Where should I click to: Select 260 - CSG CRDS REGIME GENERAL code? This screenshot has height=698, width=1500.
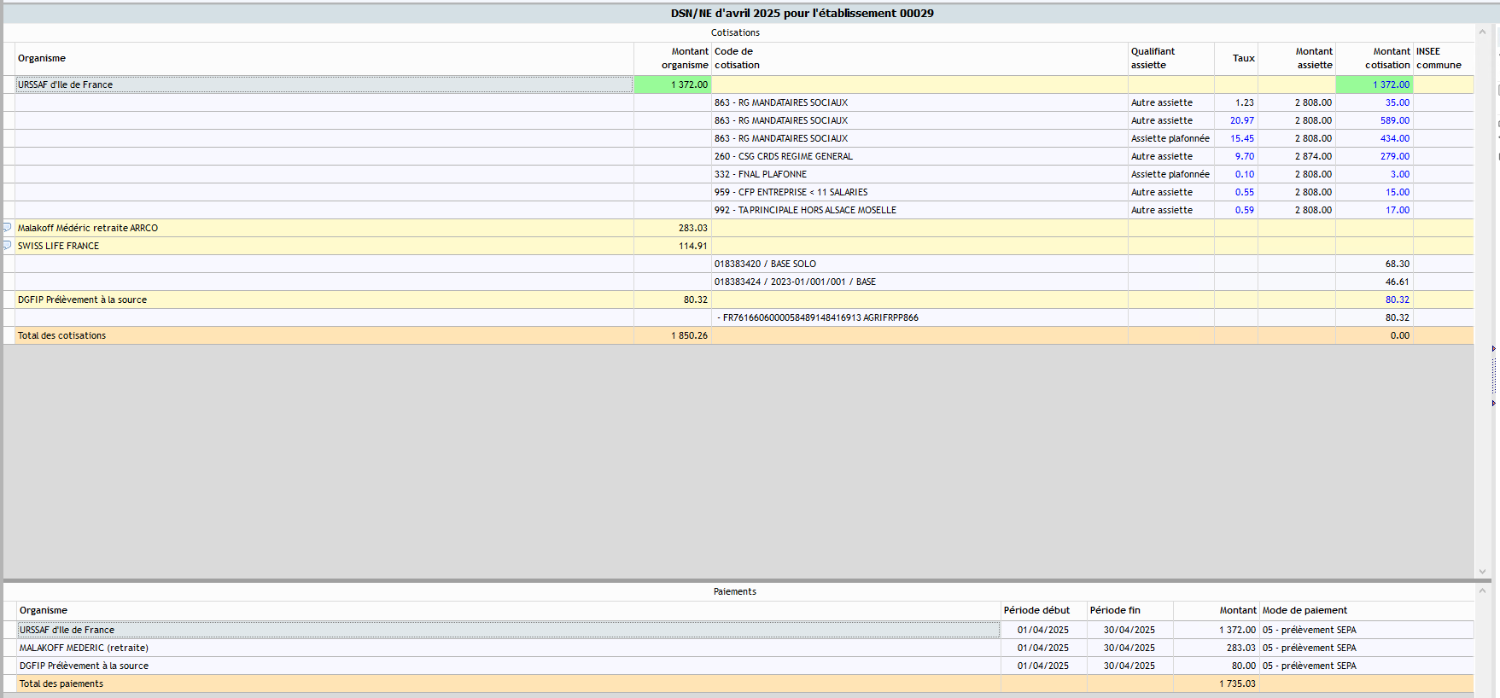click(x=784, y=156)
